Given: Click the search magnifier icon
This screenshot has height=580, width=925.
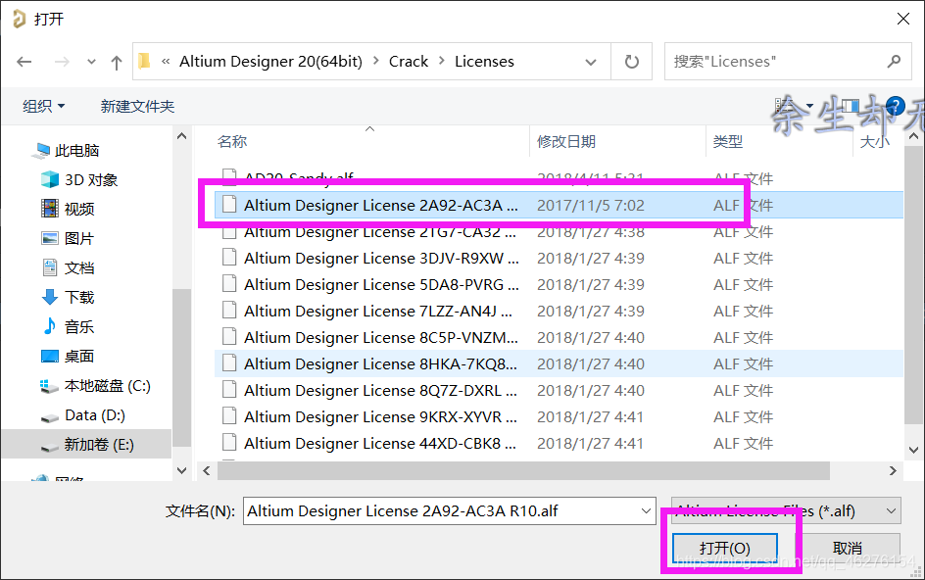Looking at the screenshot, I should (895, 61).
